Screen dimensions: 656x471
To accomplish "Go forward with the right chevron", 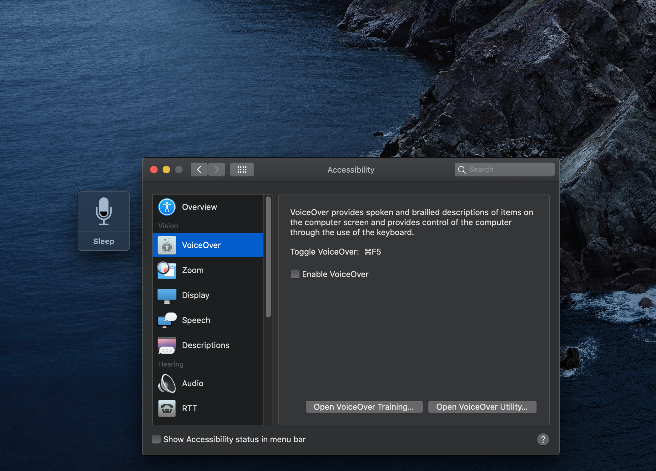I will (217, 170).
